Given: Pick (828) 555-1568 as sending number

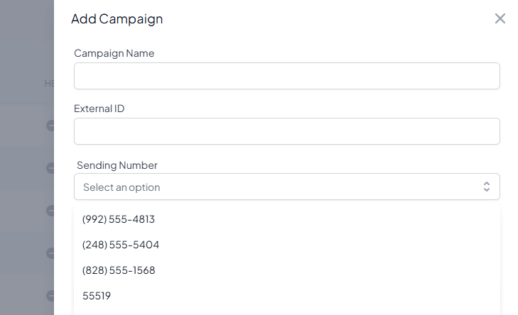Looking at the screenshot, I should tap(119, 270).
